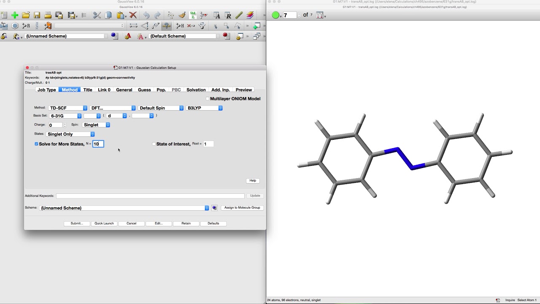Switch to the Job Type tab

point(47,90)
